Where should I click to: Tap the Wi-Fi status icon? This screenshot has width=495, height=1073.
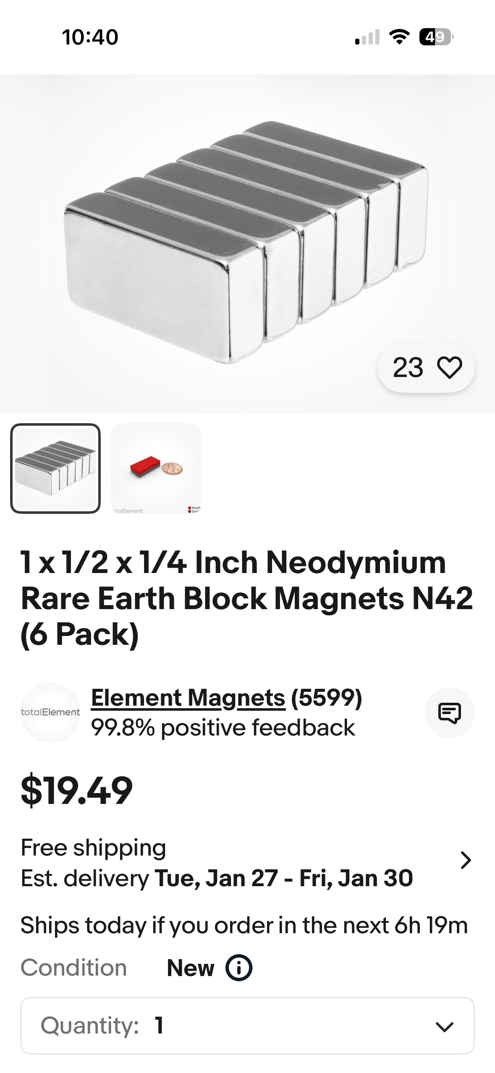399,37
